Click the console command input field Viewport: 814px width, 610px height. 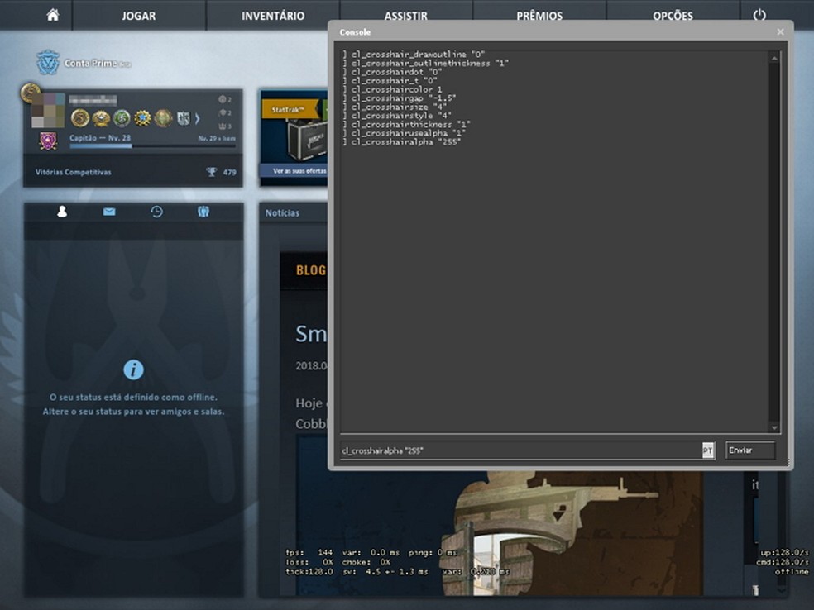click(x=520, y=450)
